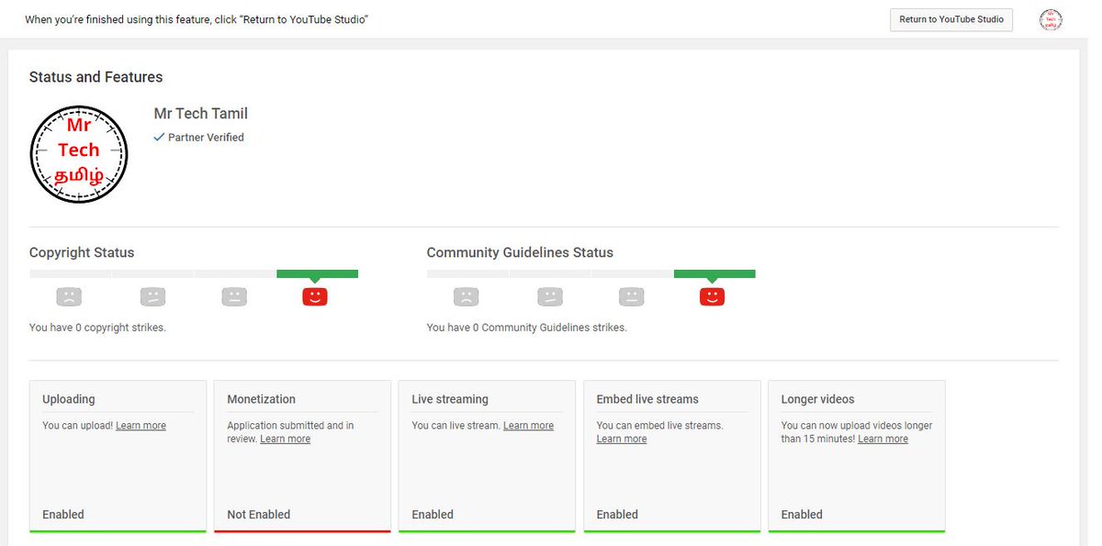Click Enabled status in Longer videos card
This screenshot has height=546, width=1102.
(802, 515)
